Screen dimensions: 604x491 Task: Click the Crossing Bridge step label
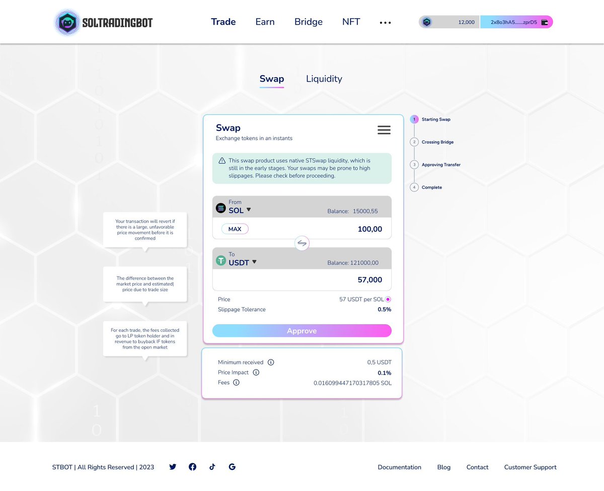[438, 142]
